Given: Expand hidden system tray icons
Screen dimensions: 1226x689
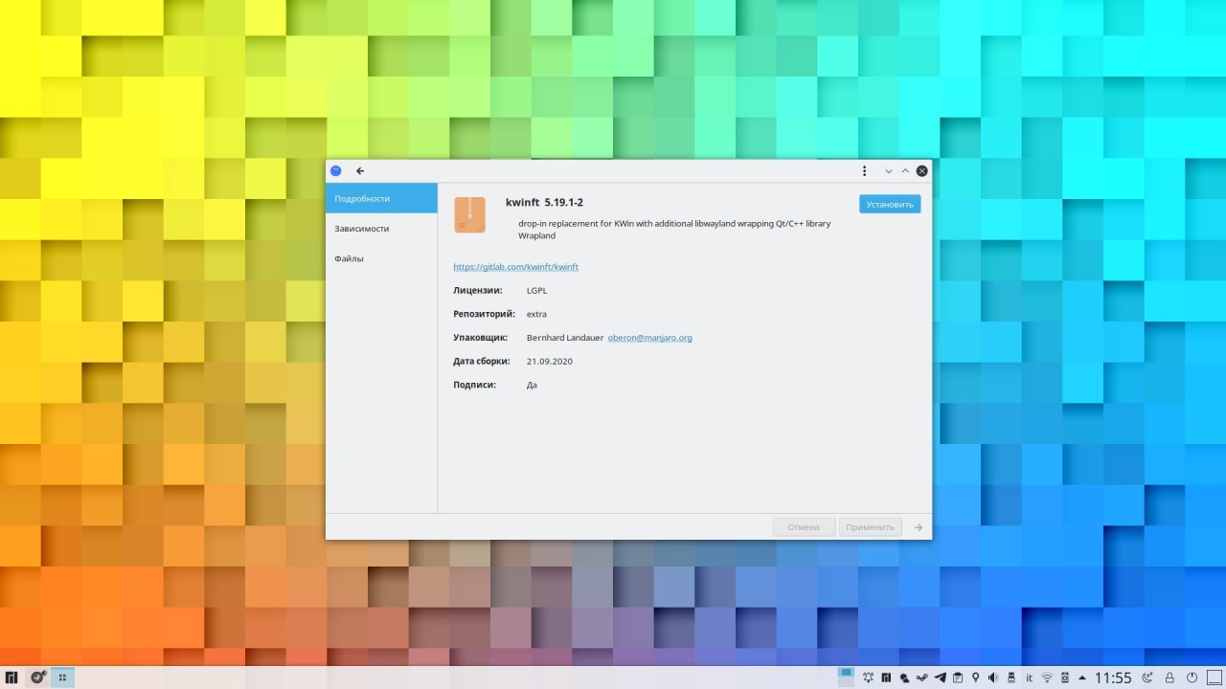Looking at the screenshot, I should click(1082, 678).
